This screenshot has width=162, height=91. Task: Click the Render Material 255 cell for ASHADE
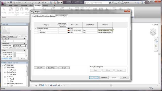click(x=105, y=32)
